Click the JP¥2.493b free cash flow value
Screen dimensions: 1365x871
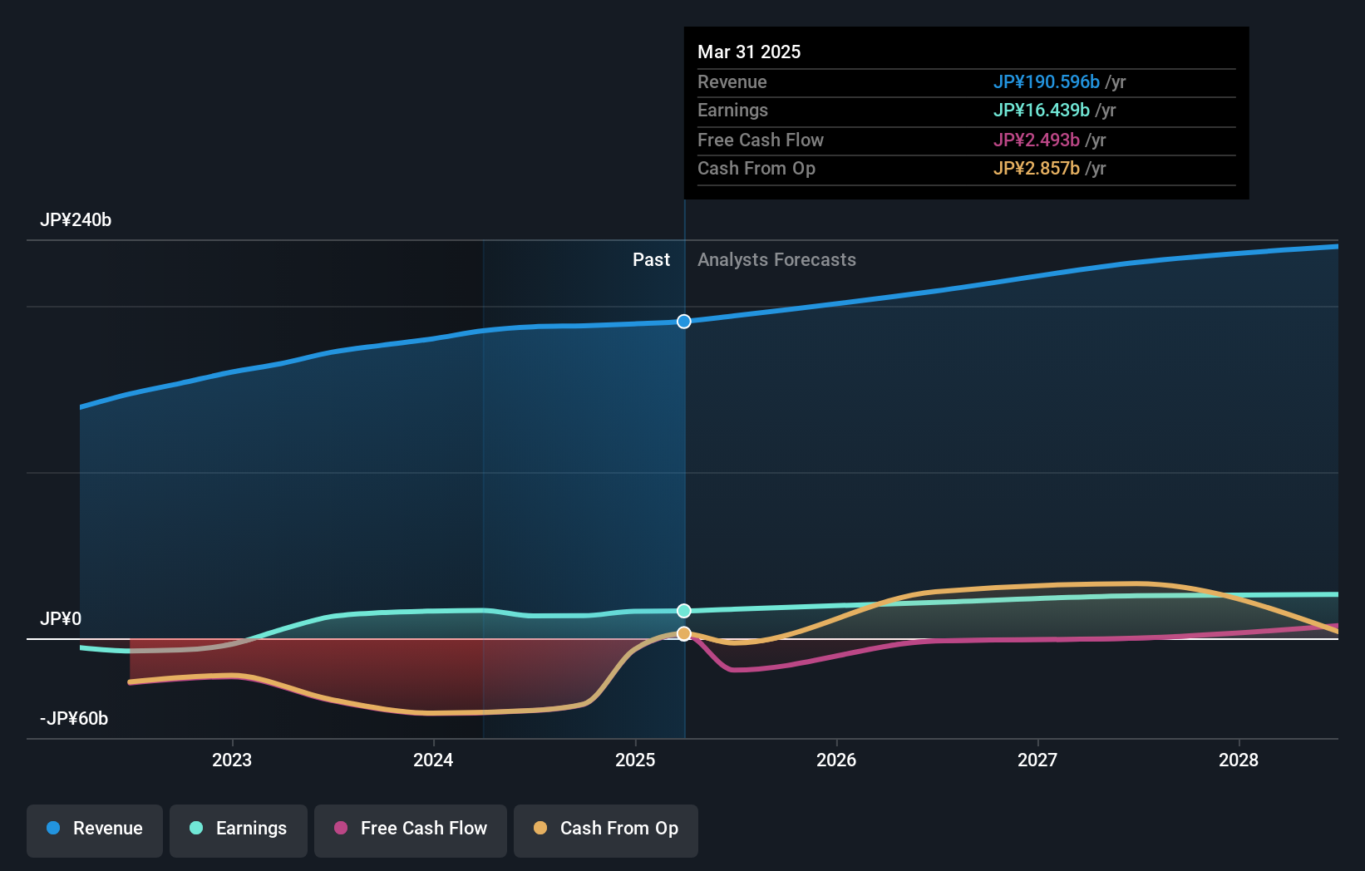[1037, 140]
